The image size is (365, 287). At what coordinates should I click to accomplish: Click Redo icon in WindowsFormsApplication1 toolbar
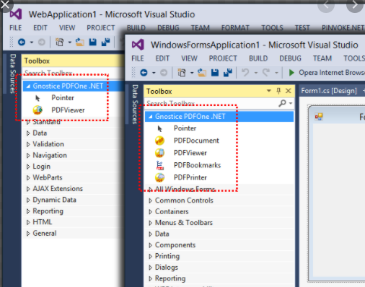(x=266, y=73)
